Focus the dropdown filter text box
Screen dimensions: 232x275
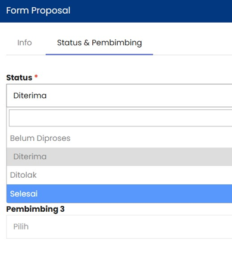(120, 118)
